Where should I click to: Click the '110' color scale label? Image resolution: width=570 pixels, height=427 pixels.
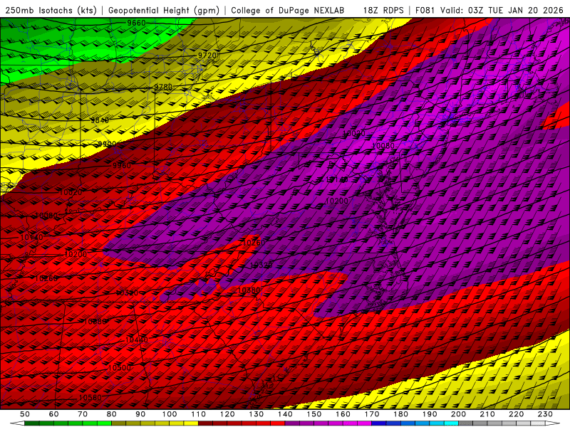pyautogui.click(x=198, y=414)
